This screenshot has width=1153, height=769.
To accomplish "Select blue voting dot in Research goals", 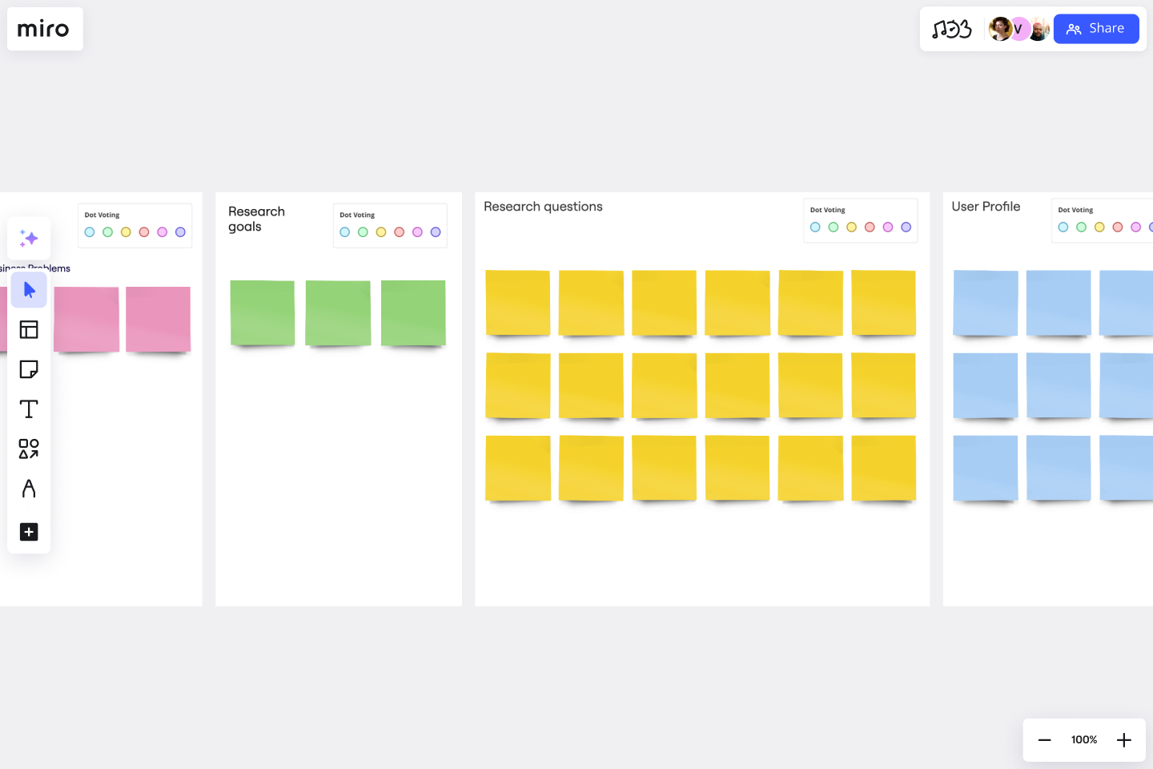I will tap(345, 232).
